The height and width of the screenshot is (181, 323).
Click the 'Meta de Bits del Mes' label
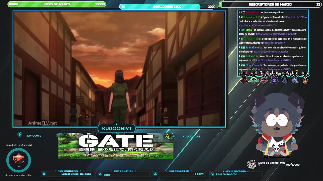272,163
